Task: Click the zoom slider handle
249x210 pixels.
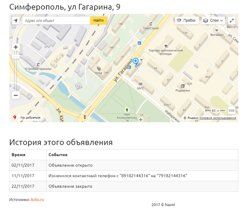Action: pos(16,56)
